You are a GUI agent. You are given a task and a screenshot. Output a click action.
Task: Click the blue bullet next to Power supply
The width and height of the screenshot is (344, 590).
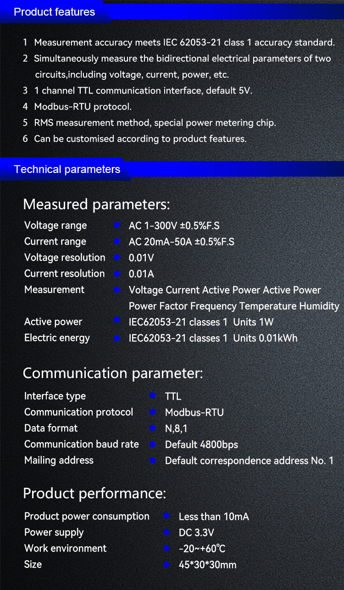(166, 532)
